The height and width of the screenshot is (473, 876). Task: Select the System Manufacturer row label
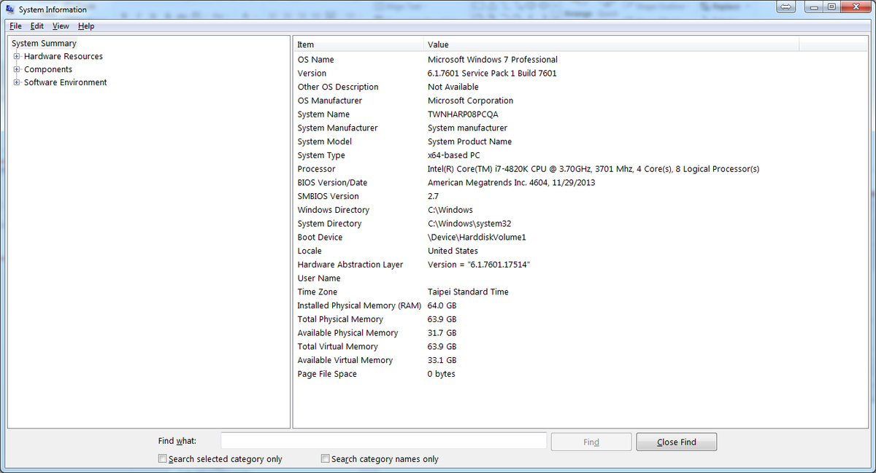coord(337,128)
